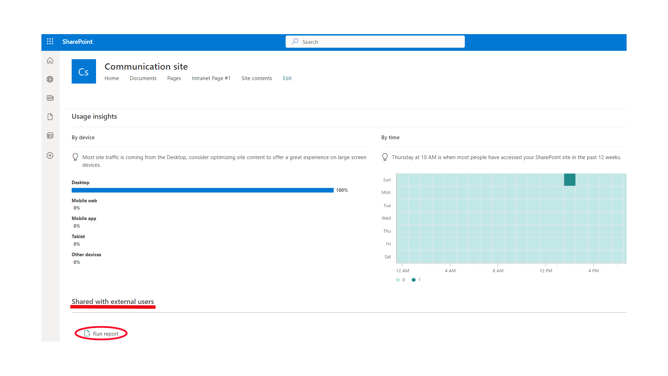The image size is (668, 376).
Task: Click the 4 AM axis label
Action: click(x=450, y=271)
